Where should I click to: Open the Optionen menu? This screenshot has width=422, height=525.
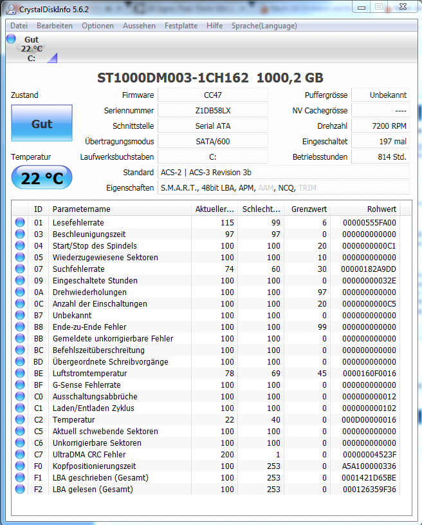point(98,26)
